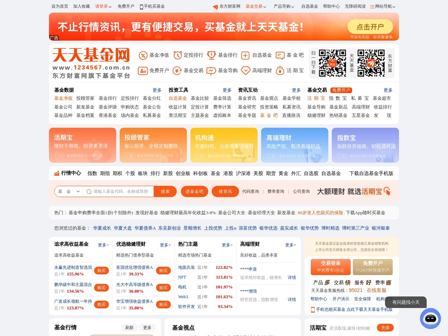
Task: Click the 基金排行 trophy icon
Action: click(x=211, y=55)
